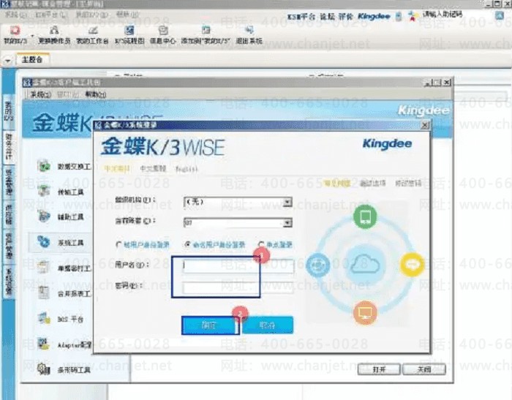This screenshot has width=512, height=400.
Task: Open KSM平台 link in header
Action: tap(301, 16)
